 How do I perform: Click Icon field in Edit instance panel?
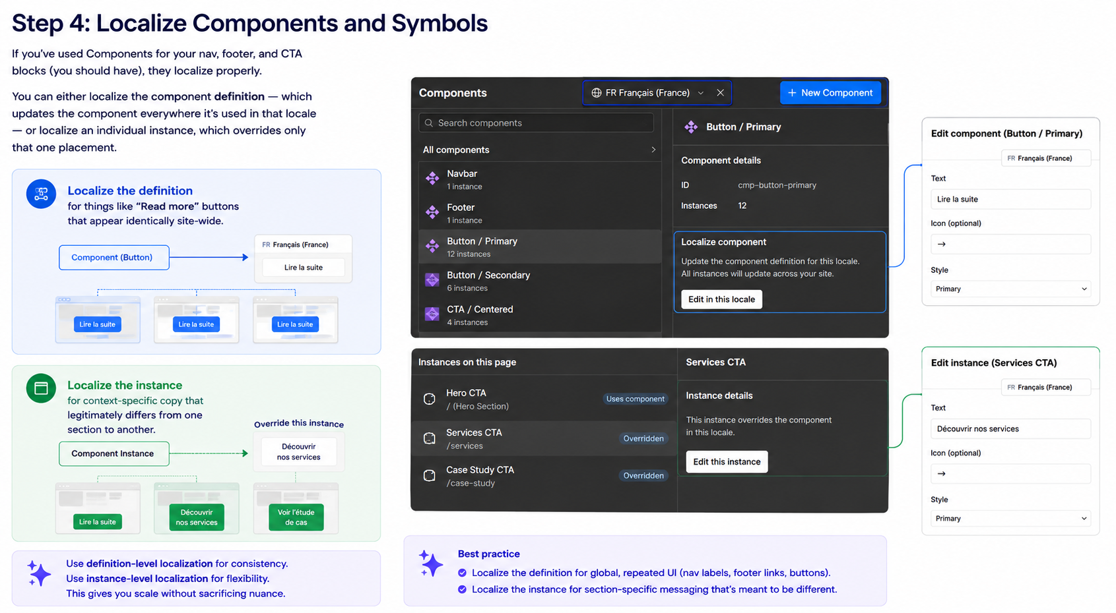point(1010,473)
